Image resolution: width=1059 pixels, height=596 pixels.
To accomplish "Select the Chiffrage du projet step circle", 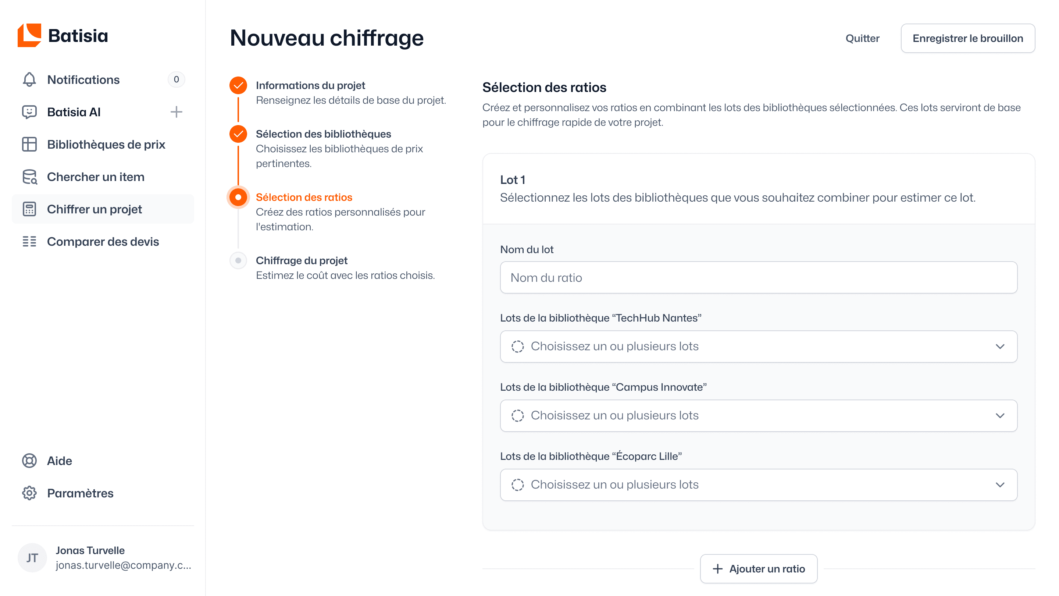I will [238, 260].
